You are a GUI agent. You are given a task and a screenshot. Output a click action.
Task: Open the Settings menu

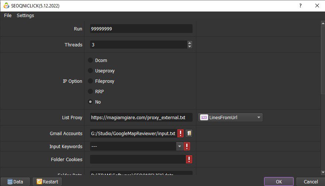click(25, 16)
